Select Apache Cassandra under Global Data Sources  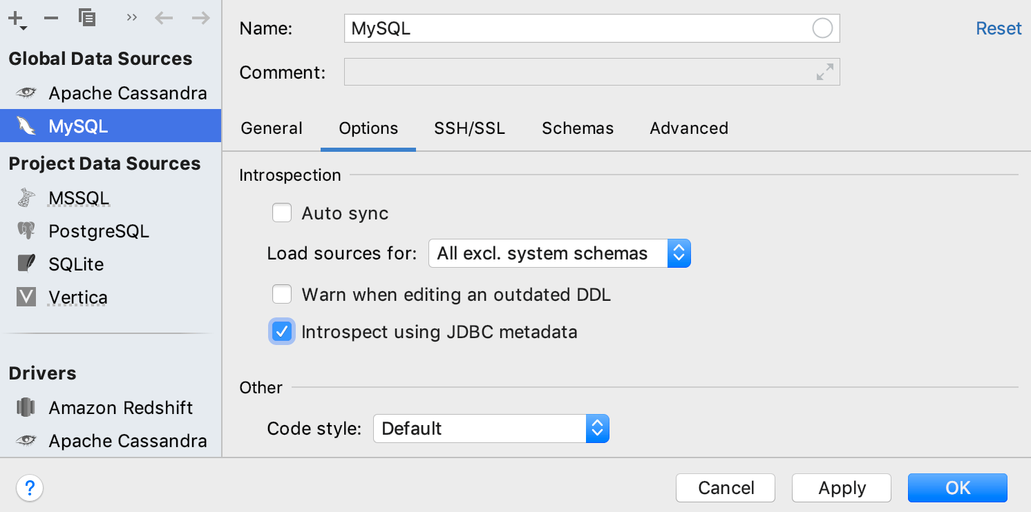tap(111, 93)
